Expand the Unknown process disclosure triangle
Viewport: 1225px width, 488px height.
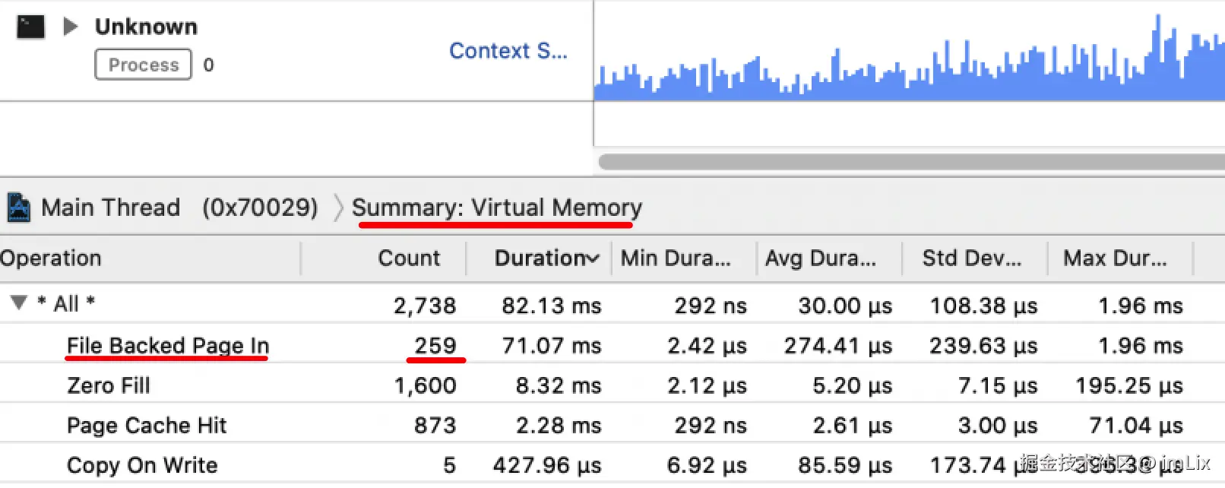pyautogui.click(x=70, y=27)
